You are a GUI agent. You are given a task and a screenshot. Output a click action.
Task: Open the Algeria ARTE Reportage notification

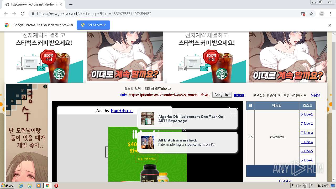click(187, 119)
